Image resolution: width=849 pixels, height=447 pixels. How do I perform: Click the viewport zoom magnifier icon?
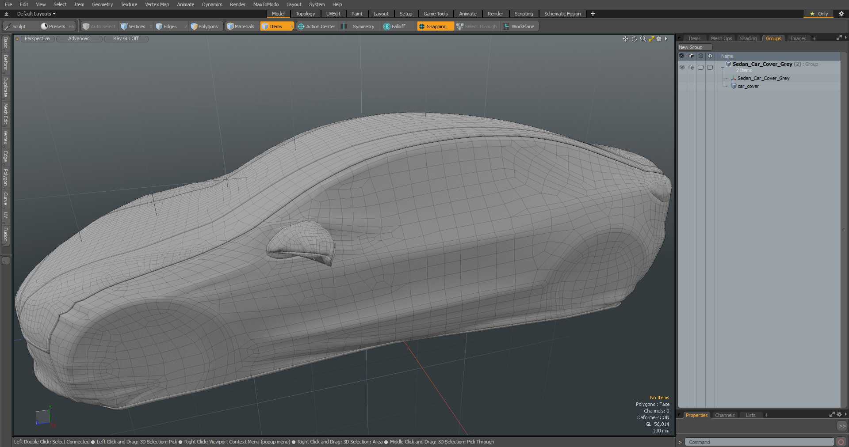pyautogui.click(x=643, y=39)
